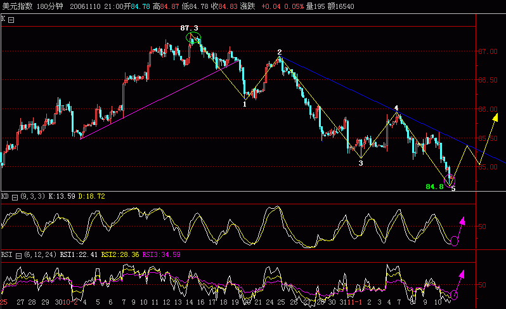Click the 50 level on RSI axis
Screen dimensions: 506x309
tap(482, 285)
